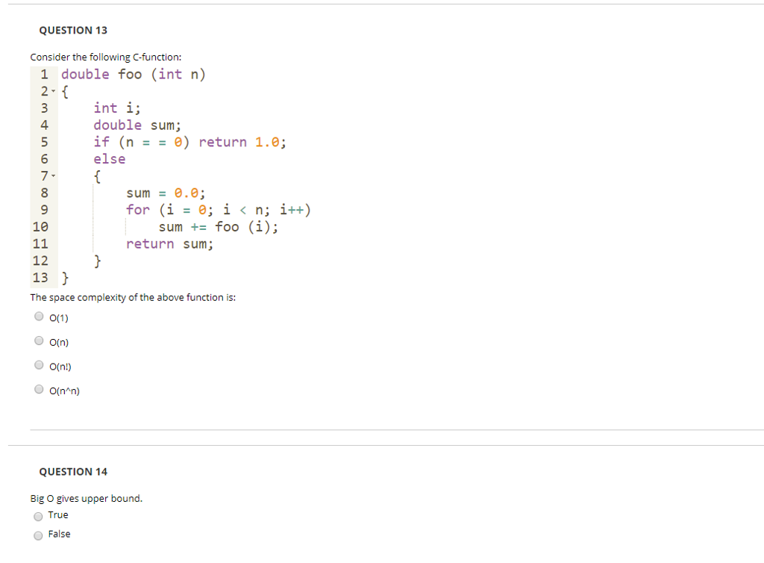Click the else keyword on line 6
Screen dimensions: 764x563
(109, 158)
